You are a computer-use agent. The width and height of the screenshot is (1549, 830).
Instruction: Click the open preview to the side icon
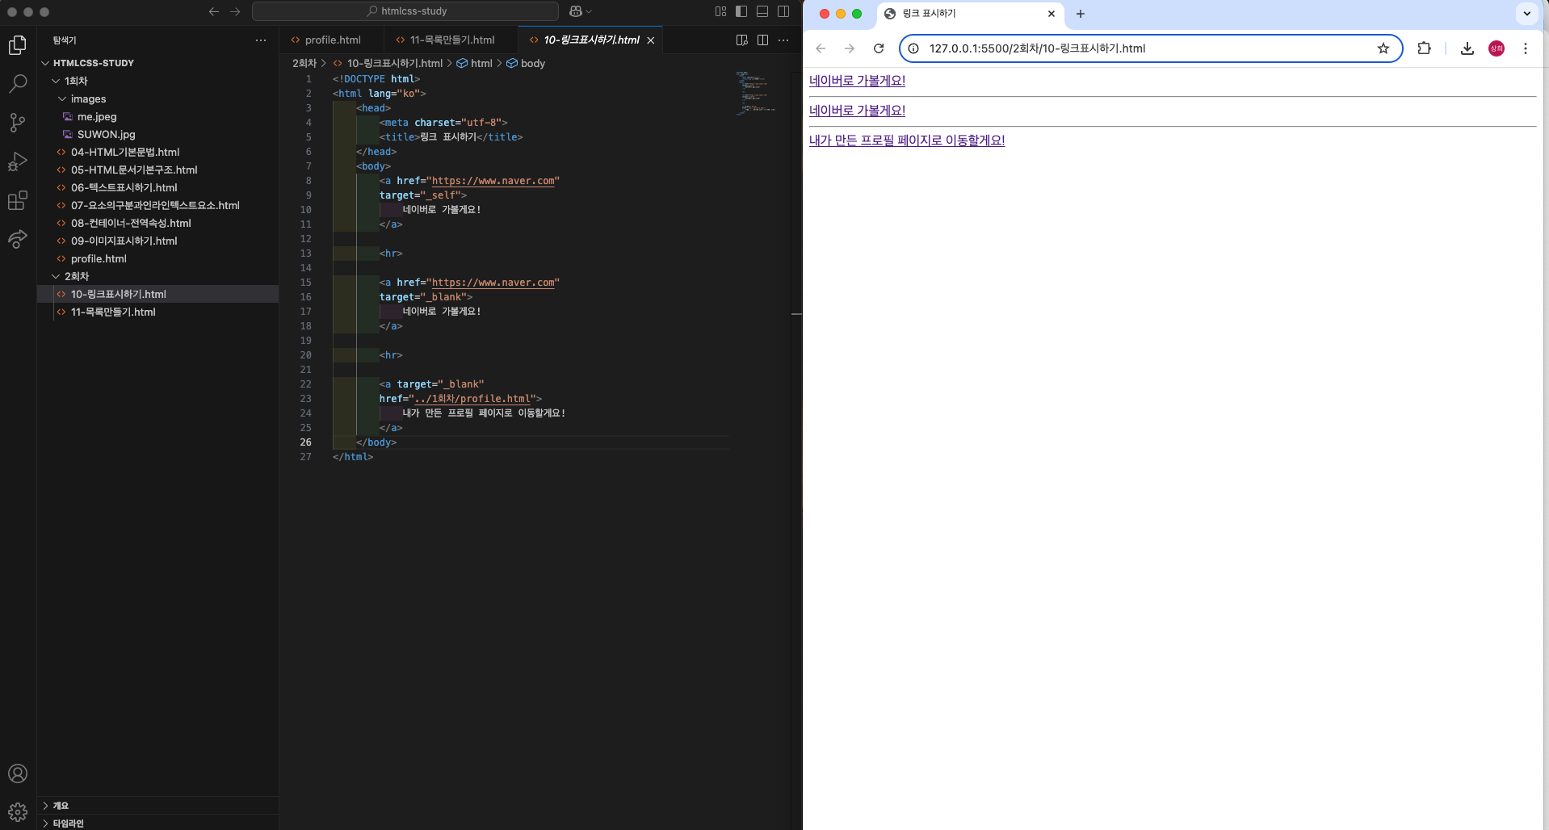[742, 40]
